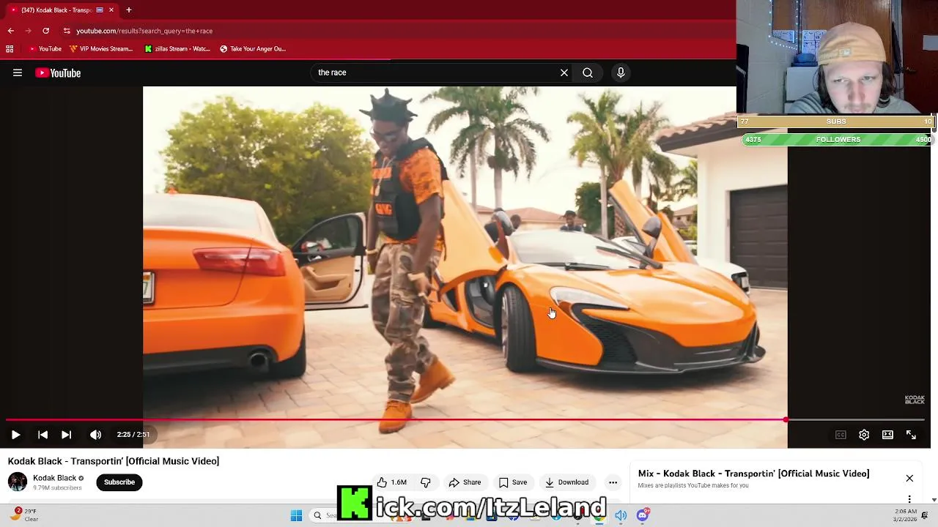Run search with the magnifier button
This screenshot has width=938, height=527.
click(x=588, y=72)
